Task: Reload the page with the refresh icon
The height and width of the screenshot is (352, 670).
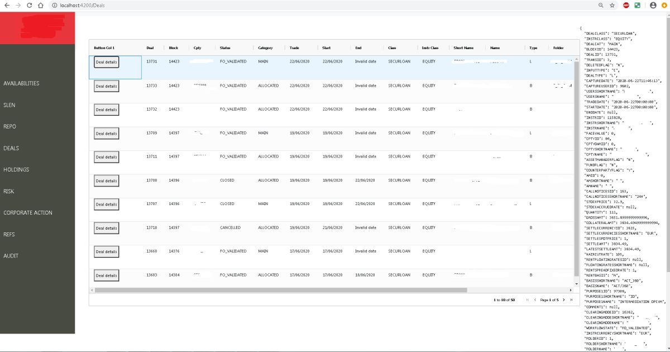Action: (x=30, y=4)
